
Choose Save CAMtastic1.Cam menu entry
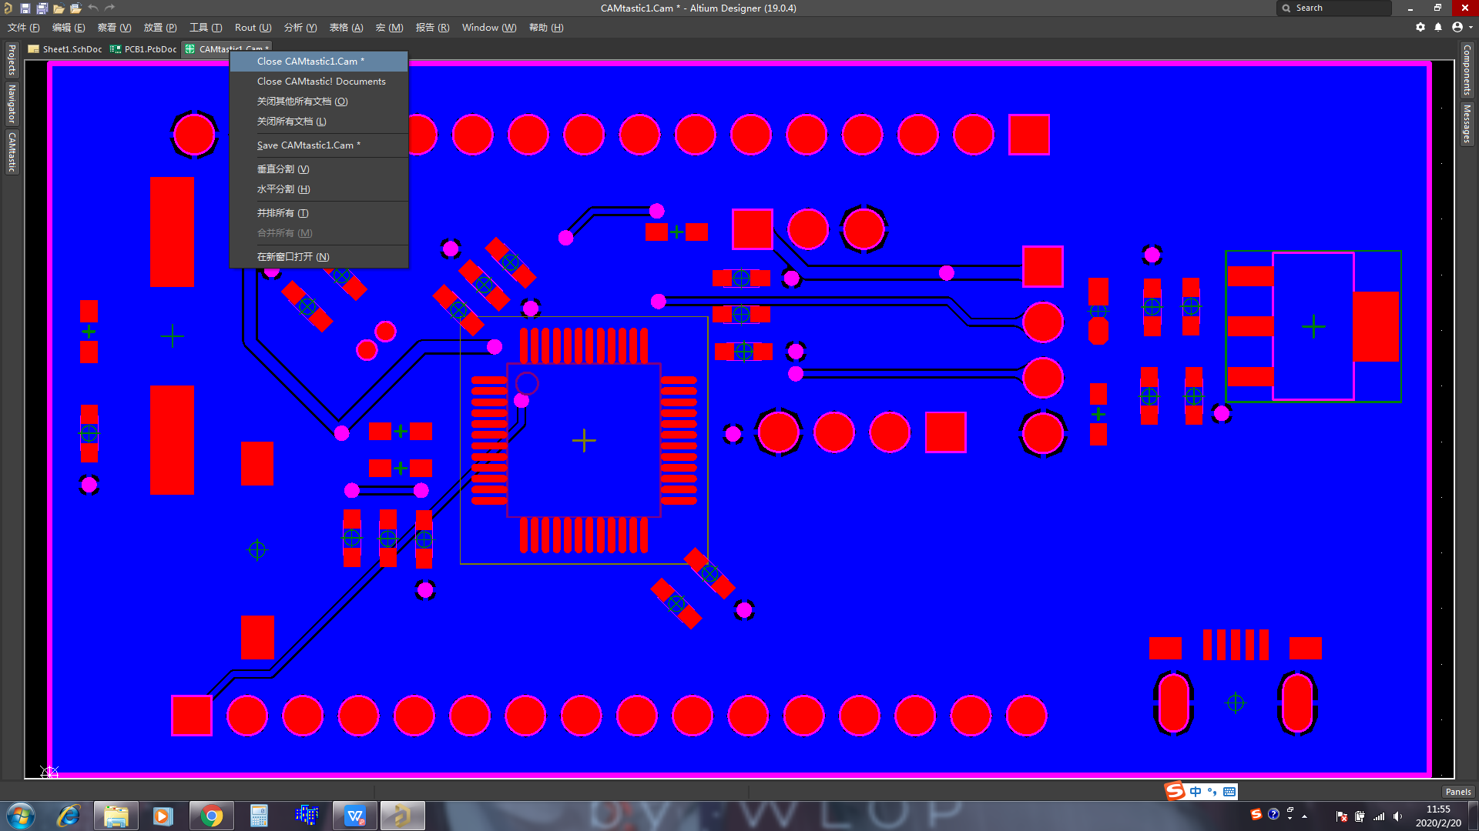pos(308,145)
